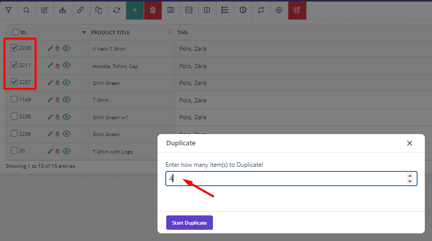Increase duplicate count with up arrow
This screenshot has height=241, width=432.
pos(410,176)
